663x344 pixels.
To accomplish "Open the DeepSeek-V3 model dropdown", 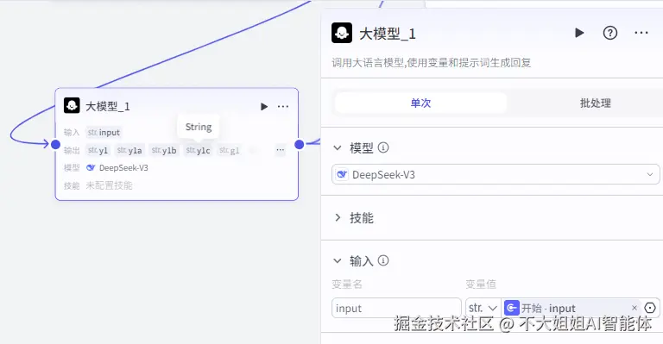I will pyautogui.click(x=496, y=174).
